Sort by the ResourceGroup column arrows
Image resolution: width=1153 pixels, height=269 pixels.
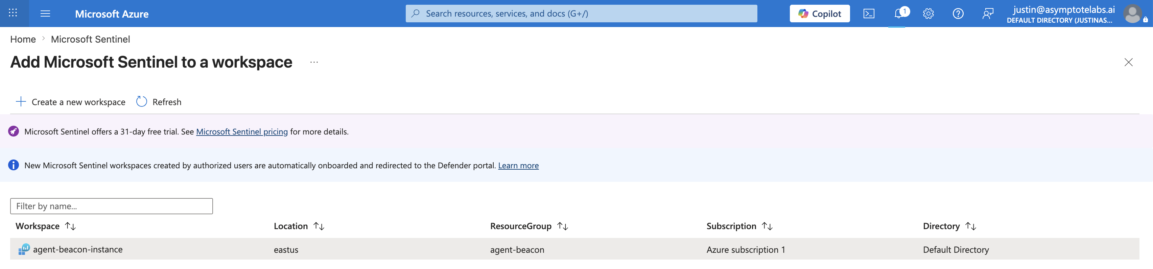pos(563,226)
